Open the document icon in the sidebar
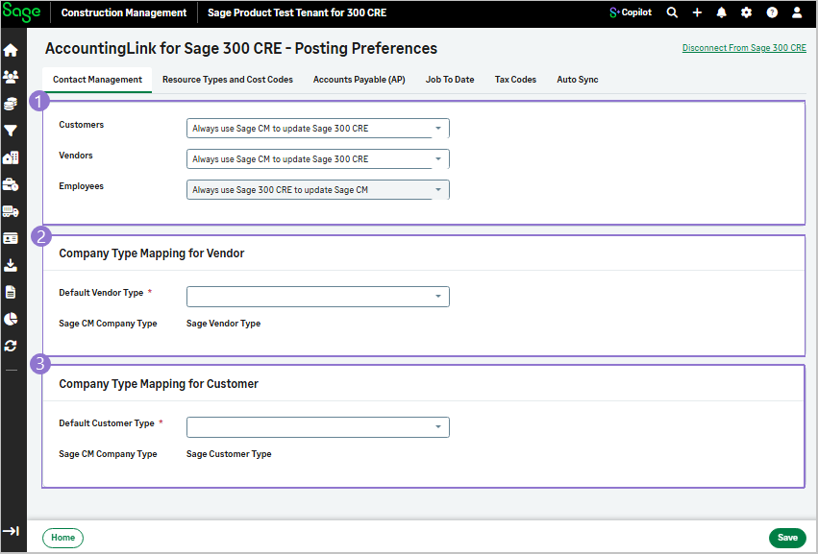The image size is (818, 554). click(11, 291)
